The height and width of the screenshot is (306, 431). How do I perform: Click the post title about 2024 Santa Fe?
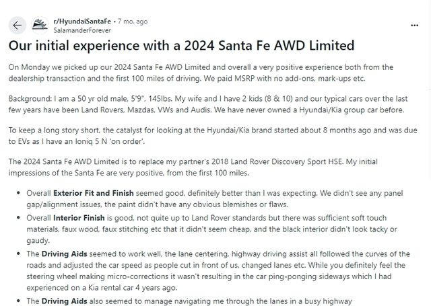click(181, 46)
